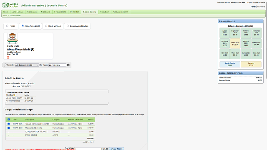Viewport: 267px width, 150px height.
Task: Select the Septiembre 2025 balance tile
Action: (x=235, y=33)
